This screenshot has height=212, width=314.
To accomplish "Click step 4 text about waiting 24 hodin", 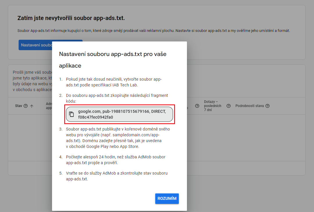I will [115, 160].
